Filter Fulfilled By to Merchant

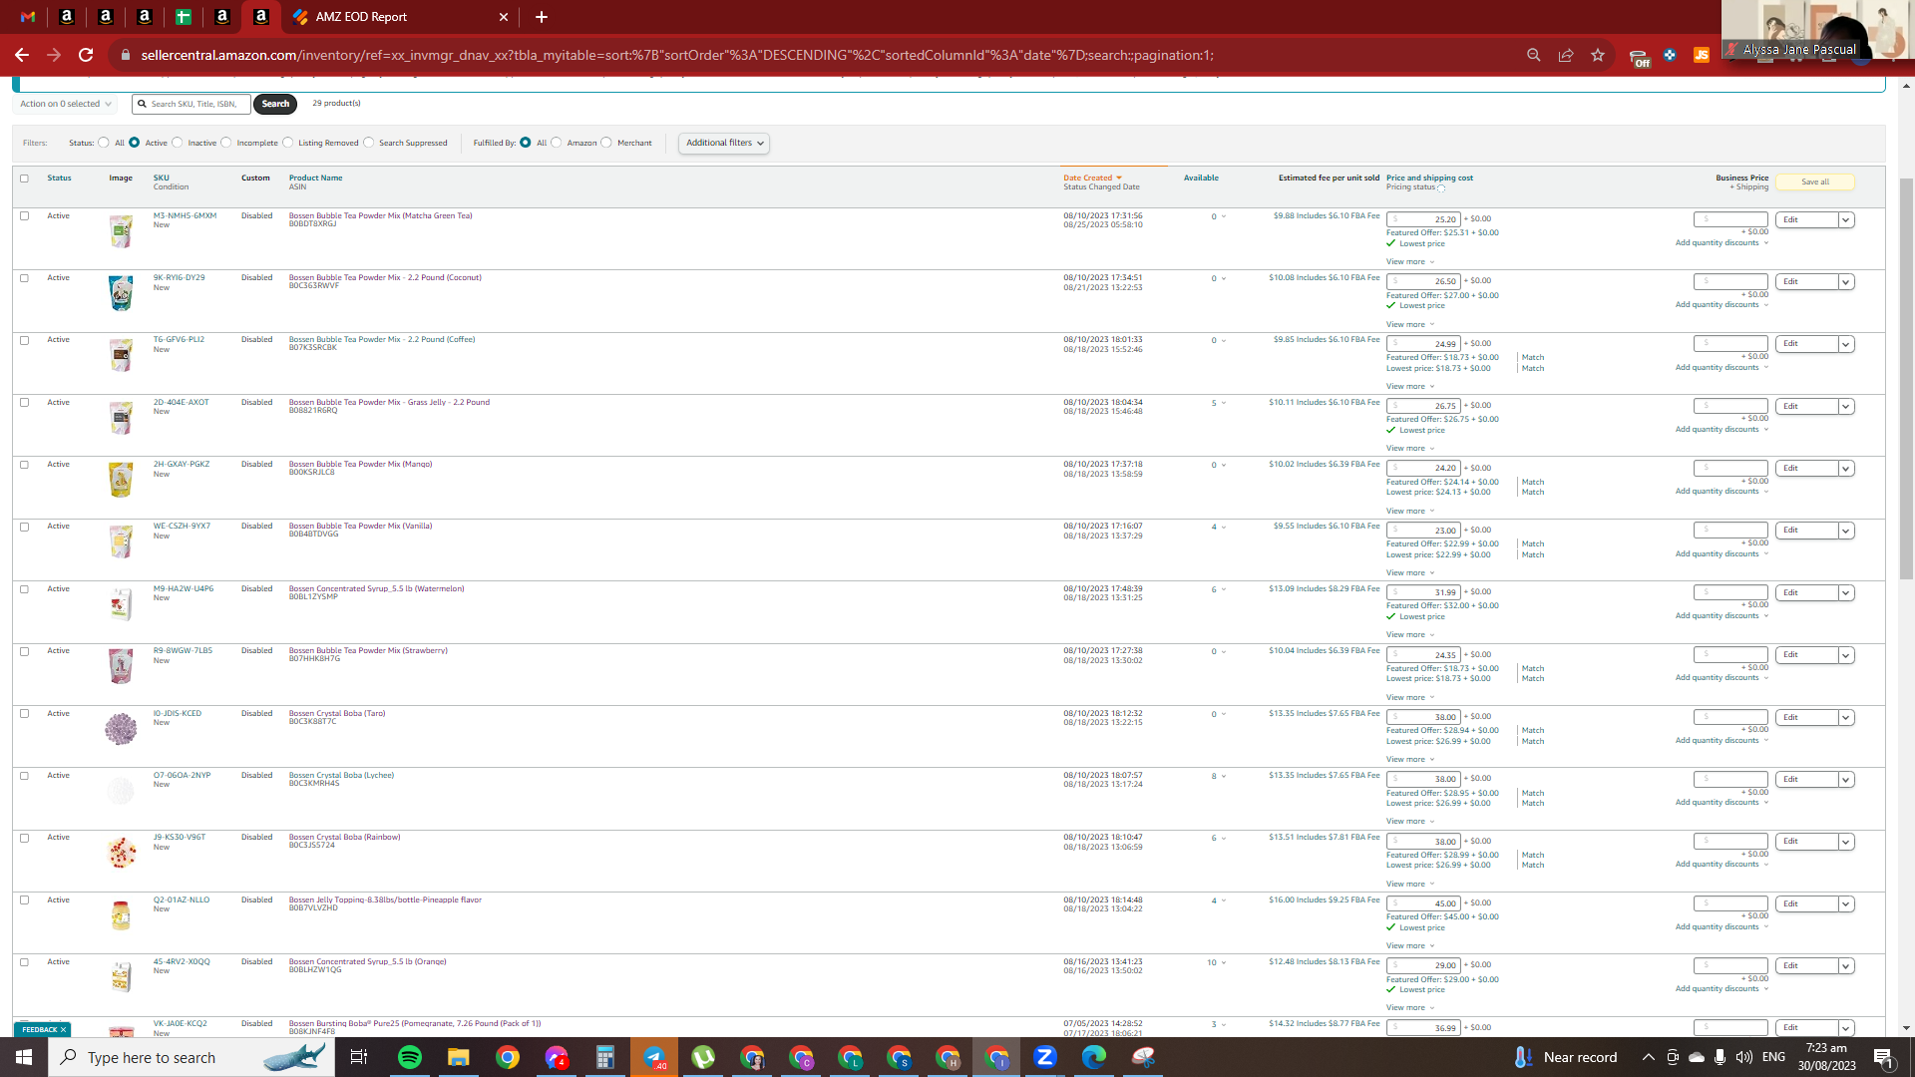point(606,143)
